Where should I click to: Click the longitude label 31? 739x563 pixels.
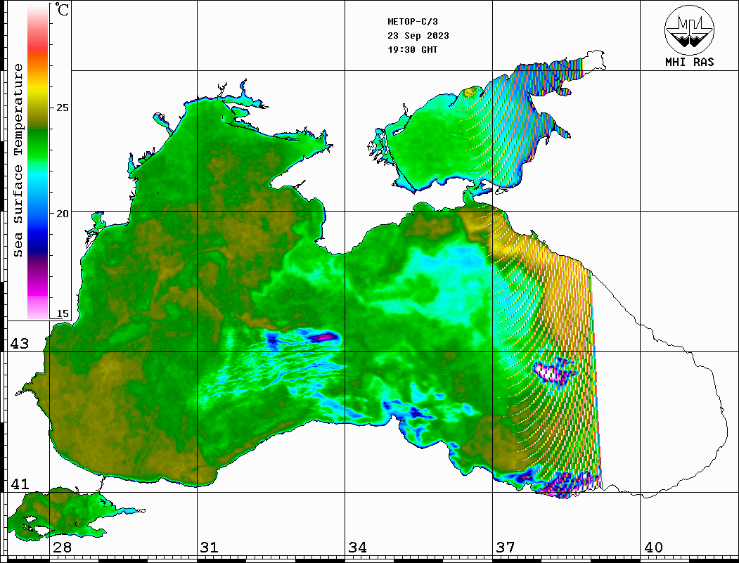[x=210, y=548]
